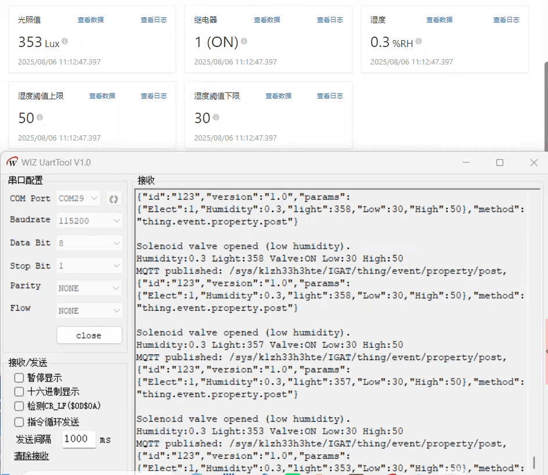Open Flow dropdown set to NONE
548x475 pixels.
89,311
